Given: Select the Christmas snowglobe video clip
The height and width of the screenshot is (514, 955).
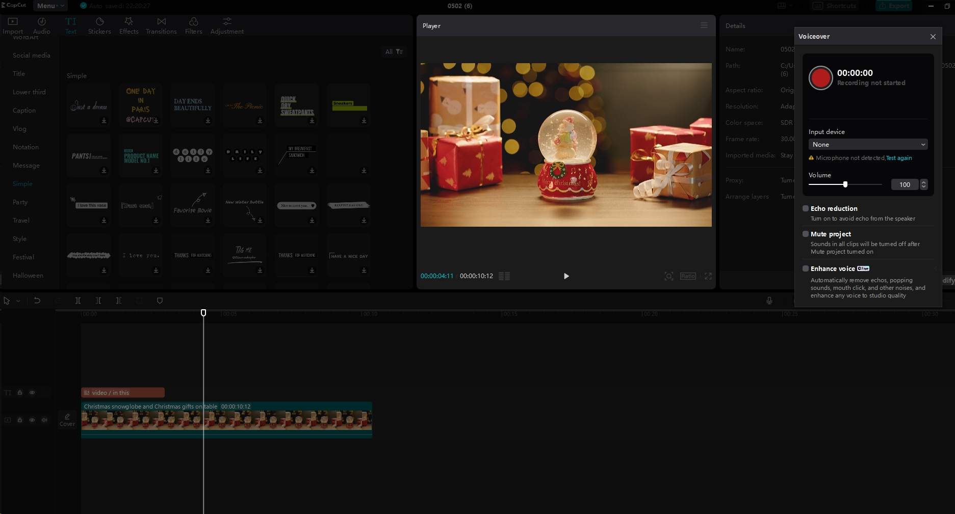Looking at the screenshot, I should coord(226,420).
